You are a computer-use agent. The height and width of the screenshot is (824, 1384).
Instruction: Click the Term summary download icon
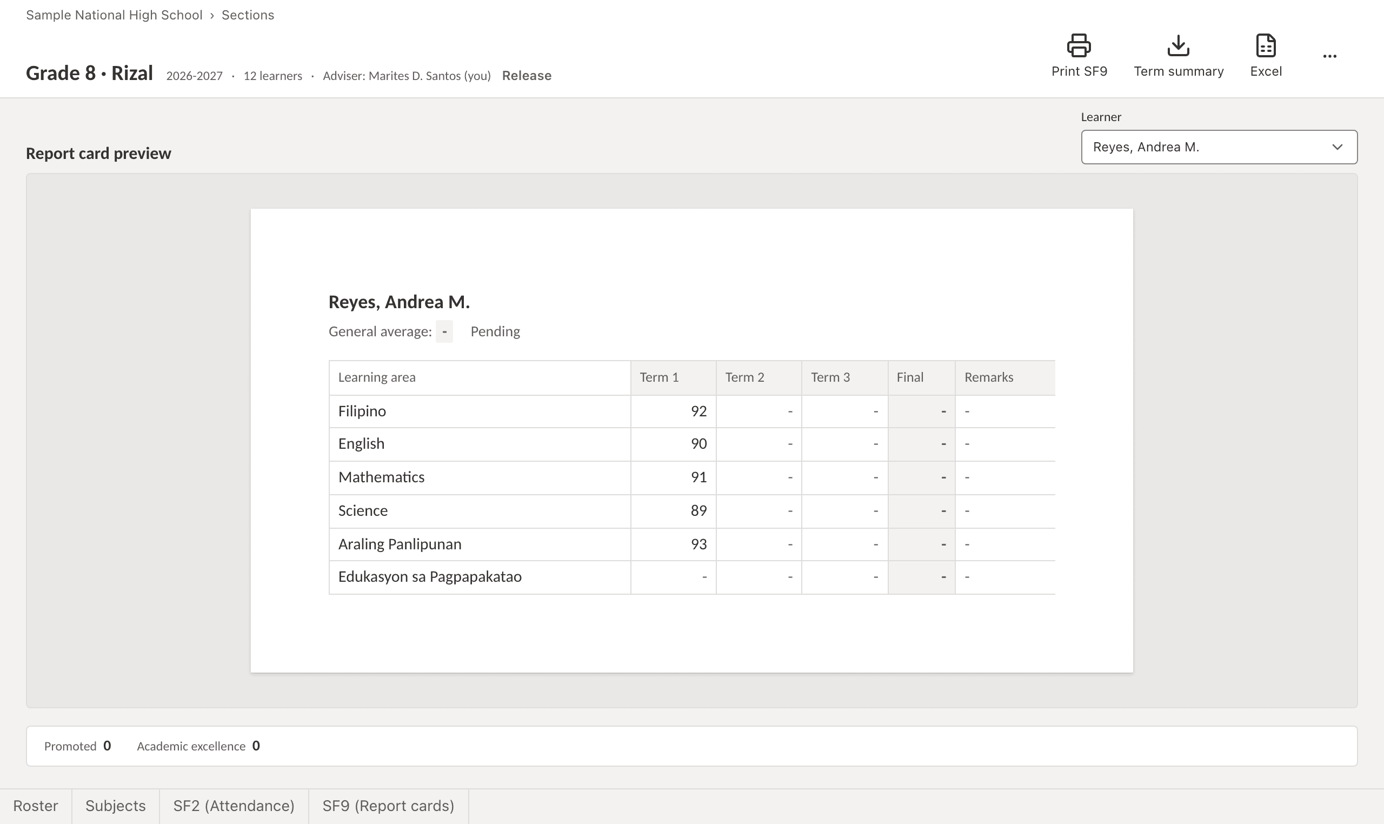(1178, 45)
